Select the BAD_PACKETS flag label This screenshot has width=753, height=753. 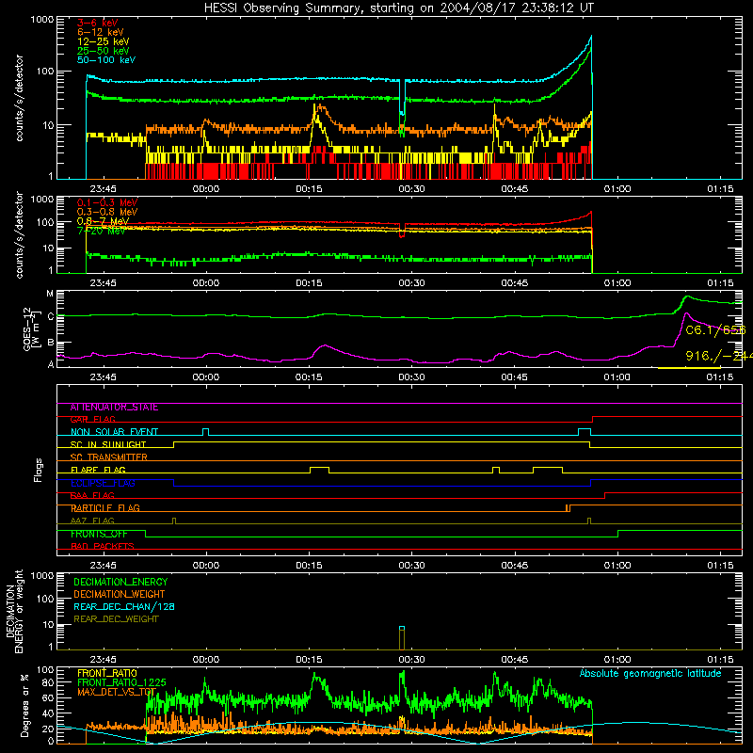point(103,547)
